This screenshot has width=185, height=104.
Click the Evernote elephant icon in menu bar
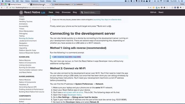pos(136,1)
